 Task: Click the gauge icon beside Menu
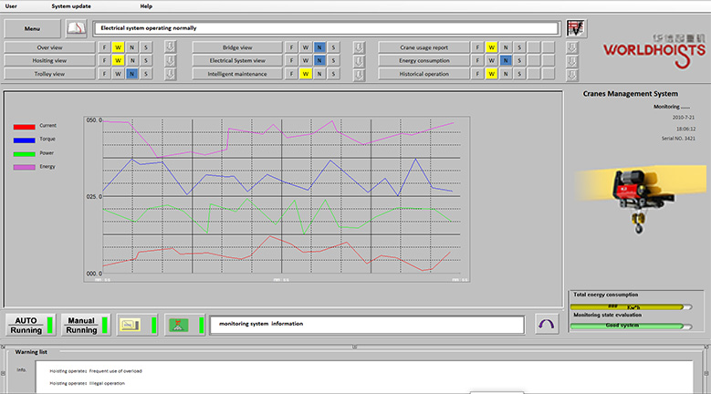(78, 28)
